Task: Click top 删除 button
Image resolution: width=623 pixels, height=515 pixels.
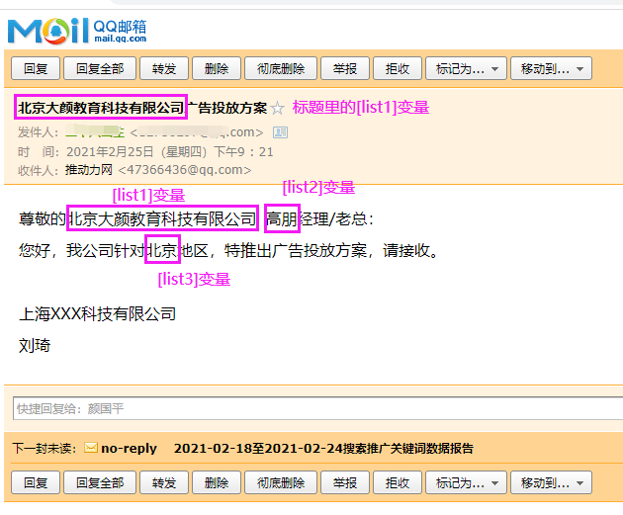Action: pos(217,68)
